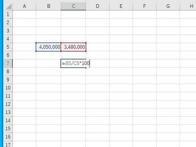The height and width of the screenshot is (147, 196).
Task: Select row 13 header
Action: (x=8, y=112)
